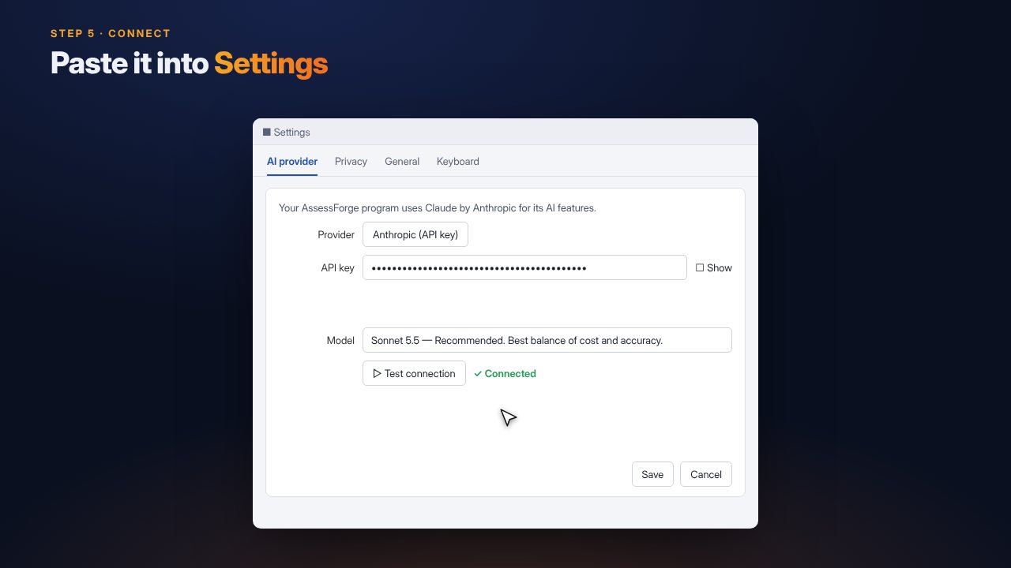1011x568 pixels.
Task: Click the "Provider" field label
Action: [336, 234]
